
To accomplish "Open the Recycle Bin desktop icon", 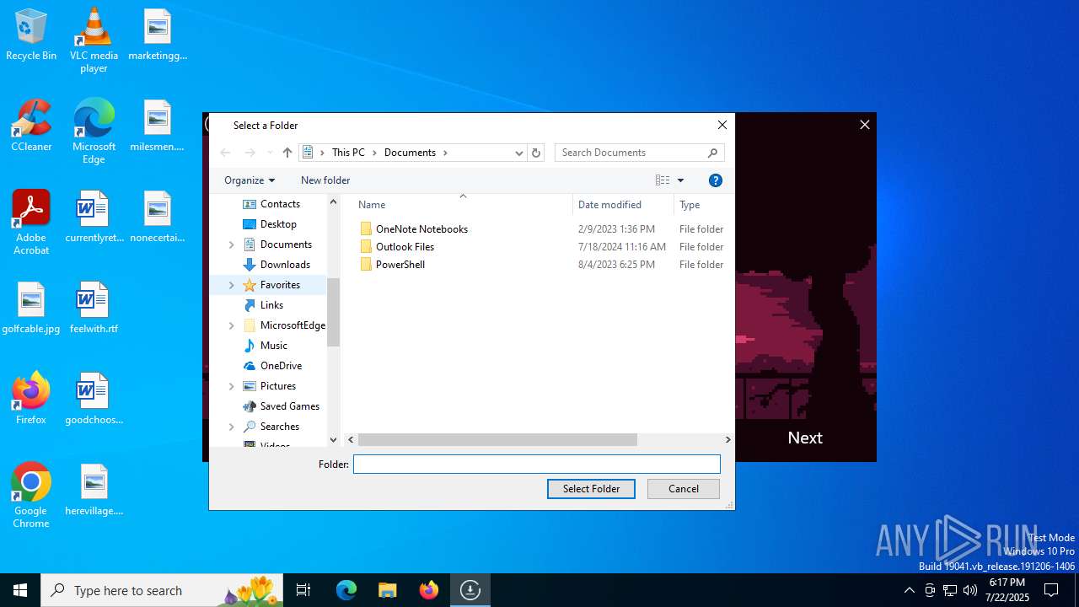I will click(x=31, y=35).
